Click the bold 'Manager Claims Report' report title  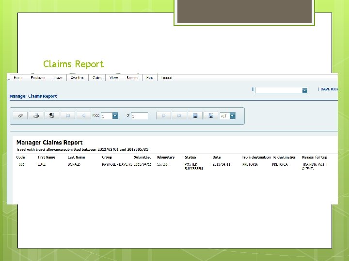tap(49, 143)
